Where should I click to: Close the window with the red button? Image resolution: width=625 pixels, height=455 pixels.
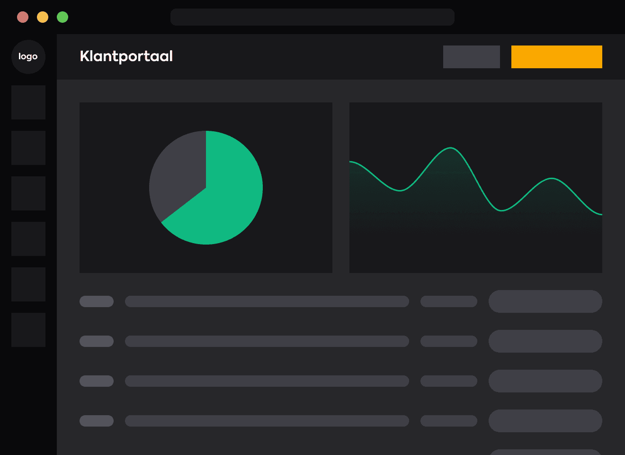click(x=23, y=17)
